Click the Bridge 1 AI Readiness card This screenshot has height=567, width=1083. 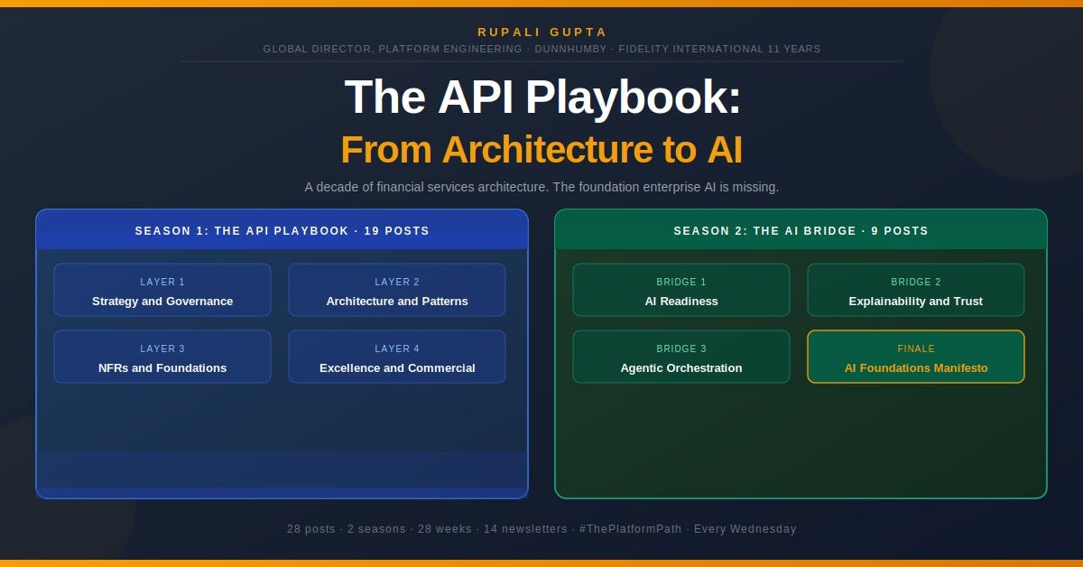point(681,290)
